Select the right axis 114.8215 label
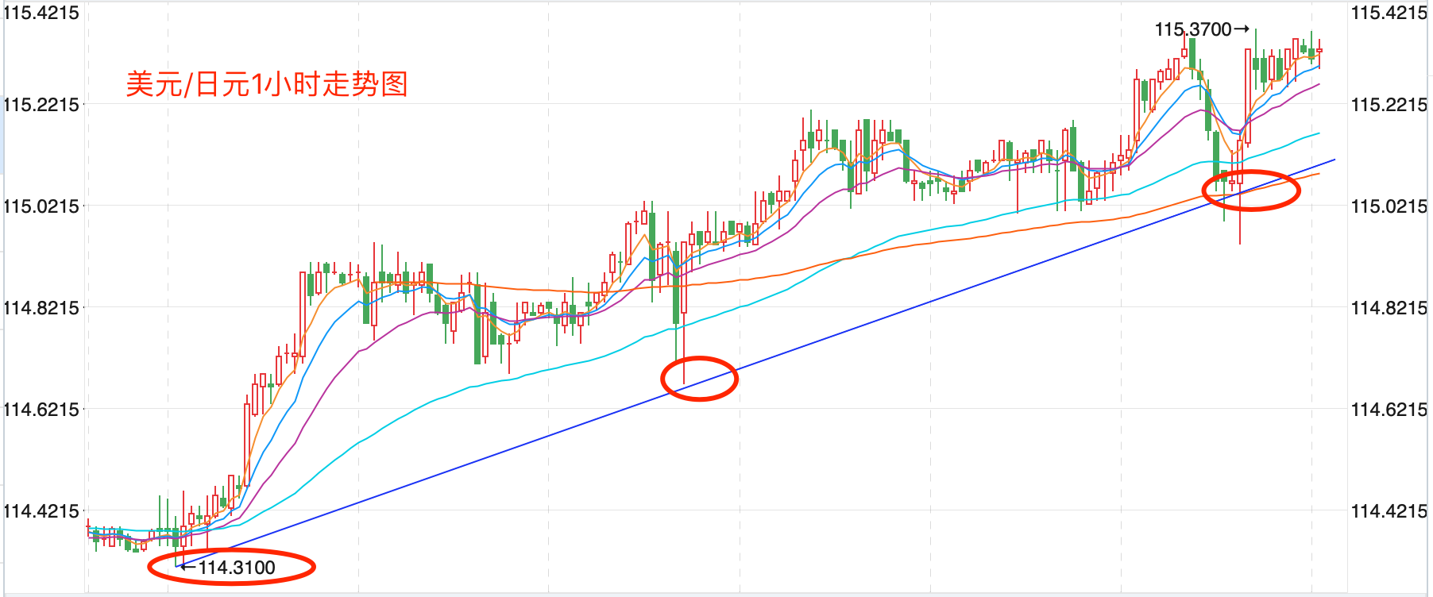This screenshot has height=597, width=1433. (x=1389, y=308)
